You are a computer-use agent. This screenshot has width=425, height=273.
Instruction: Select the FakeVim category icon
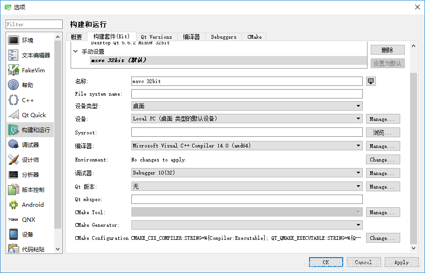(x=13, y=70)
